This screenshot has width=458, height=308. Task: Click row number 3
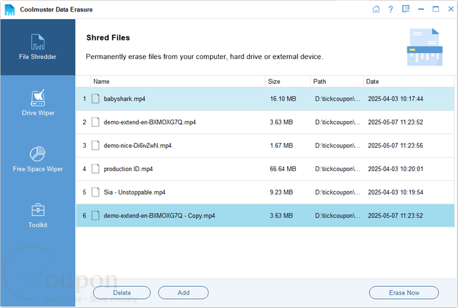click(84, 145)
